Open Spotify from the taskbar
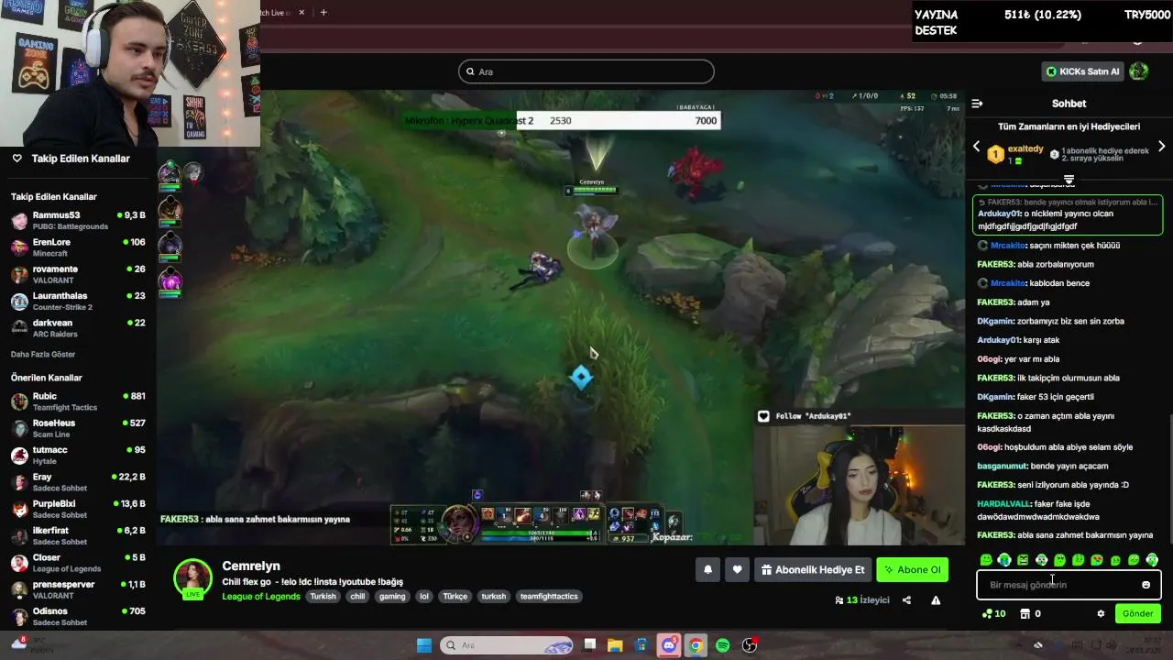The height and width of the screenshot is (660, 1173). [722, 645]
